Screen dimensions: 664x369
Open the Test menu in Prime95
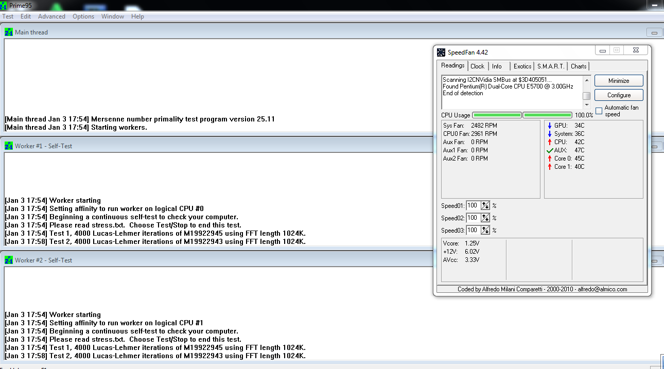(x=8, y=16)
